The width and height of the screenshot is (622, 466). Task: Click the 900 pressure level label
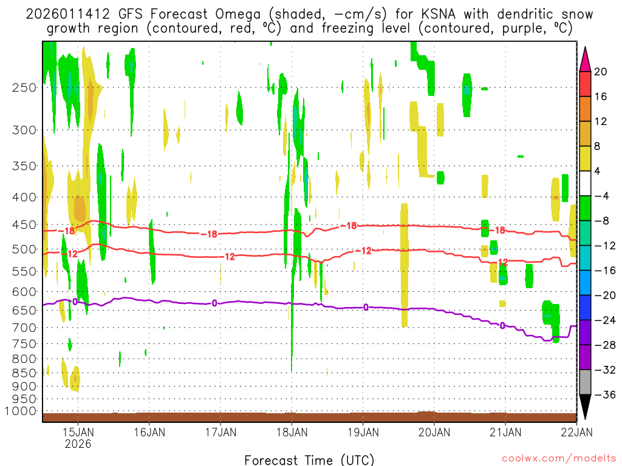point(24,387)
